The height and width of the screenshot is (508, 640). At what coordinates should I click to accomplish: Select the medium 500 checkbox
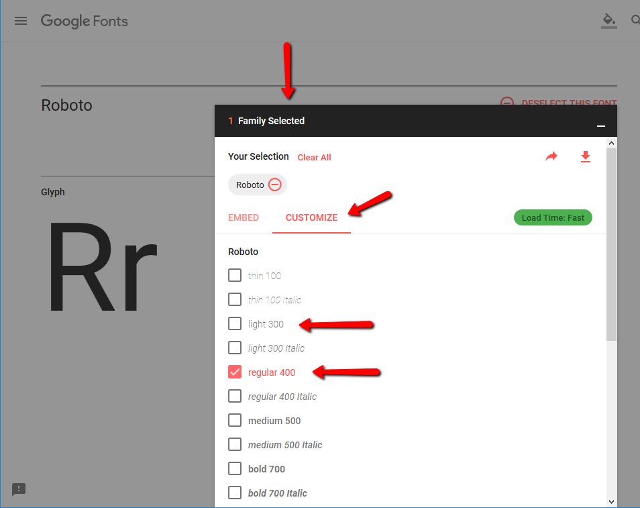pyautogui.click(x=235, y=420)
